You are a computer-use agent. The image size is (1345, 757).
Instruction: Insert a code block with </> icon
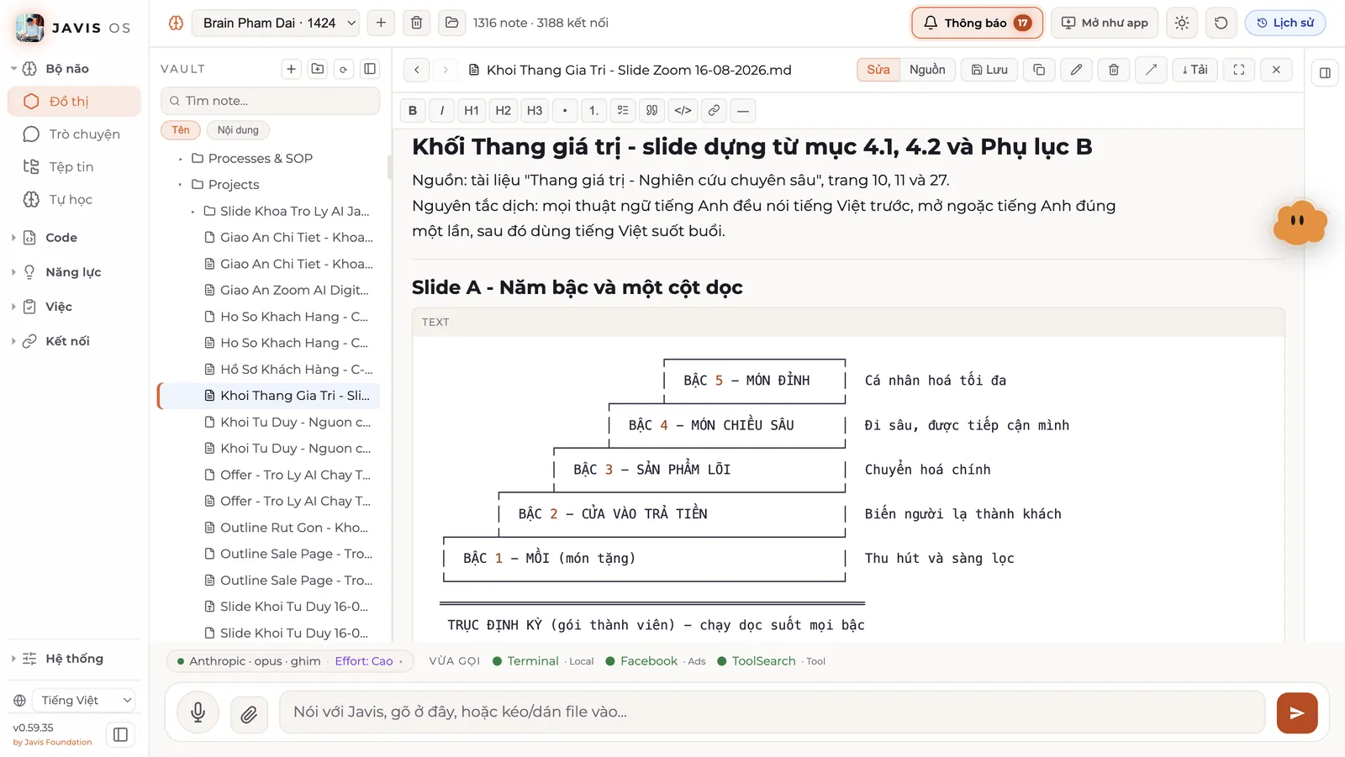pos(683,110)
